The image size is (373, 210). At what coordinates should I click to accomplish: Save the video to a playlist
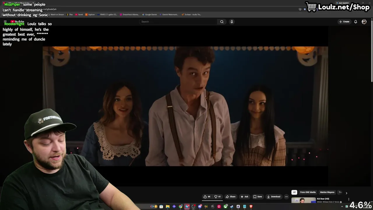[x=258, y=197]
